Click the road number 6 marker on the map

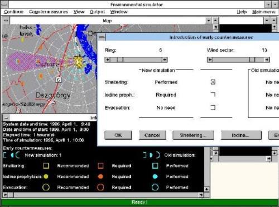(x=58, y=80)
